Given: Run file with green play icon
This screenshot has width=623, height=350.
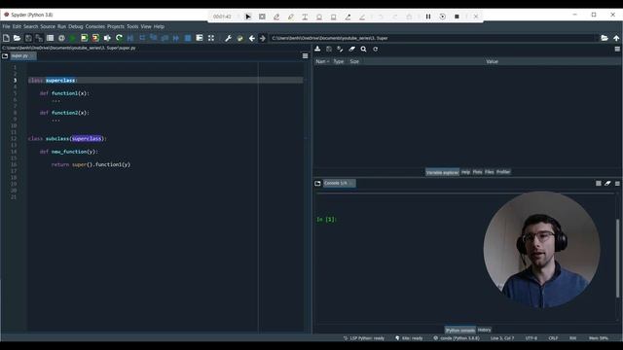Looking at the screenshot, I should 73,38.
